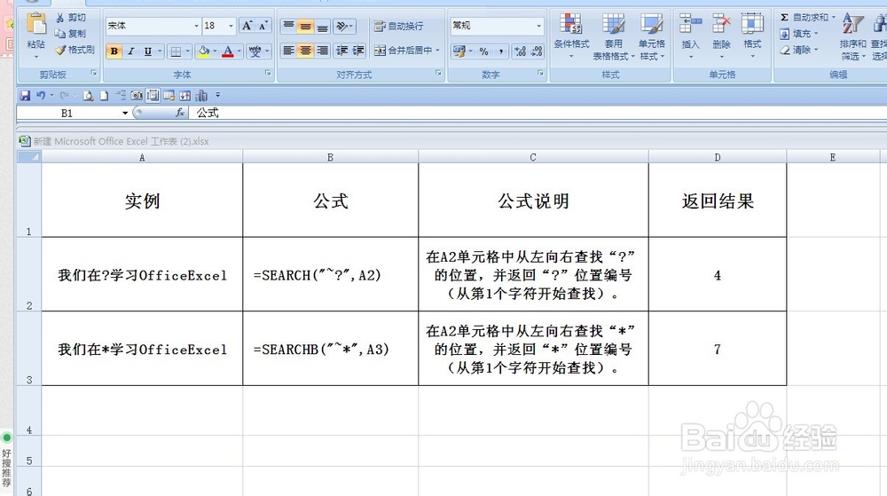Click the Print Preview quick access icon
887x496 pixels.
[x=88, y=96]
